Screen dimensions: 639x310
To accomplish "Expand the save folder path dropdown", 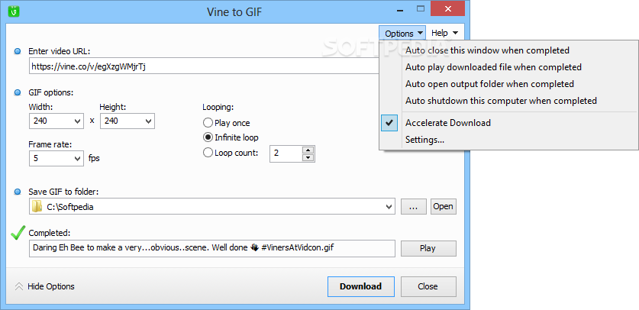I will pos(389,206).
